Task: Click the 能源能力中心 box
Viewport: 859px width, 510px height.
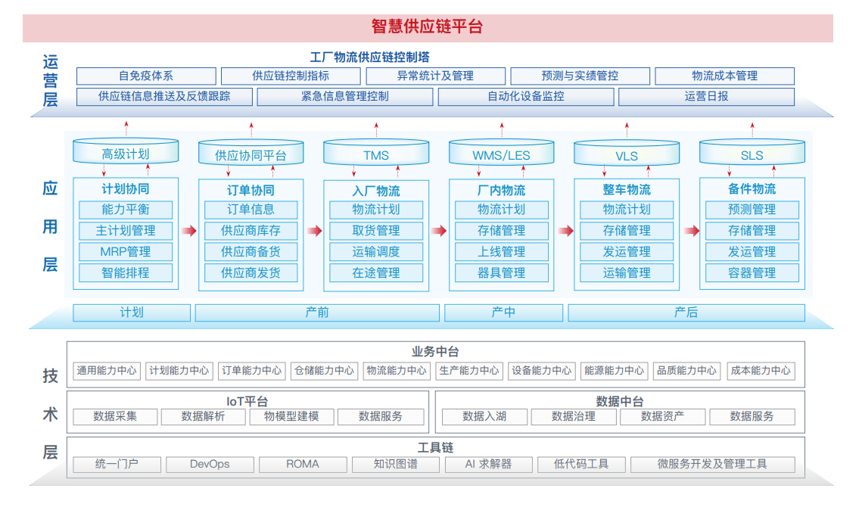Action: pos(614,371)
